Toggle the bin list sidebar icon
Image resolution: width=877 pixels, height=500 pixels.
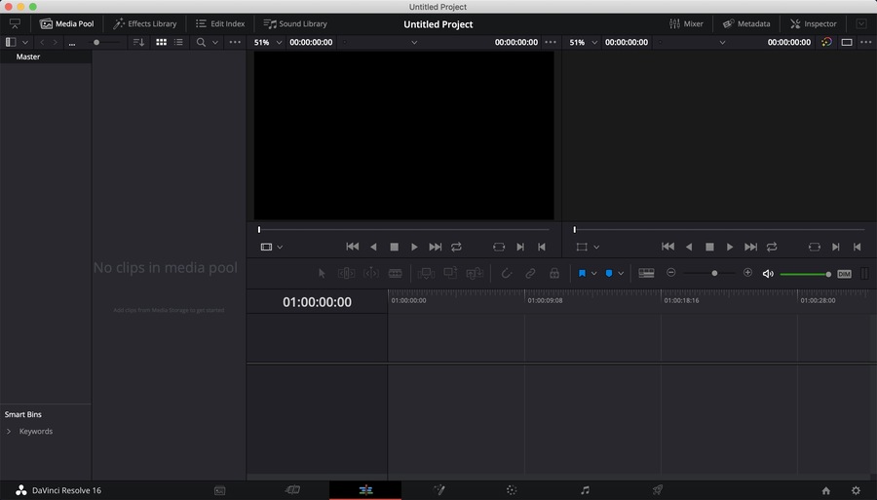tap(11, 42)
